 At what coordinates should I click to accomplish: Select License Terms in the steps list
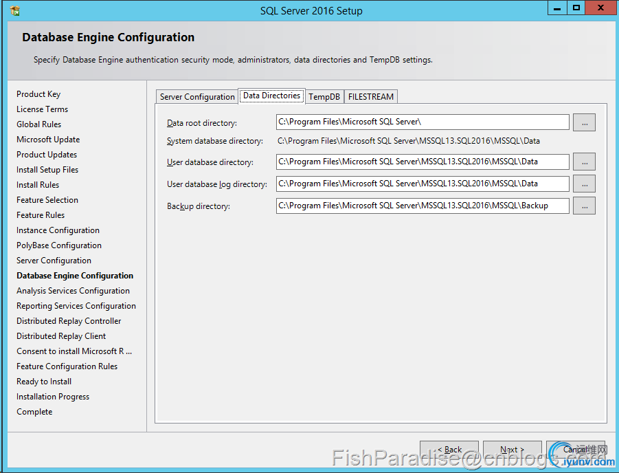42,109
